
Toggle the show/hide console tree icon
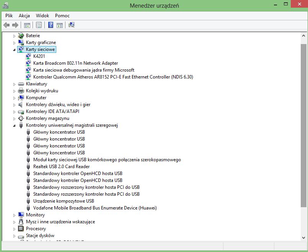(x=27, y=25)
